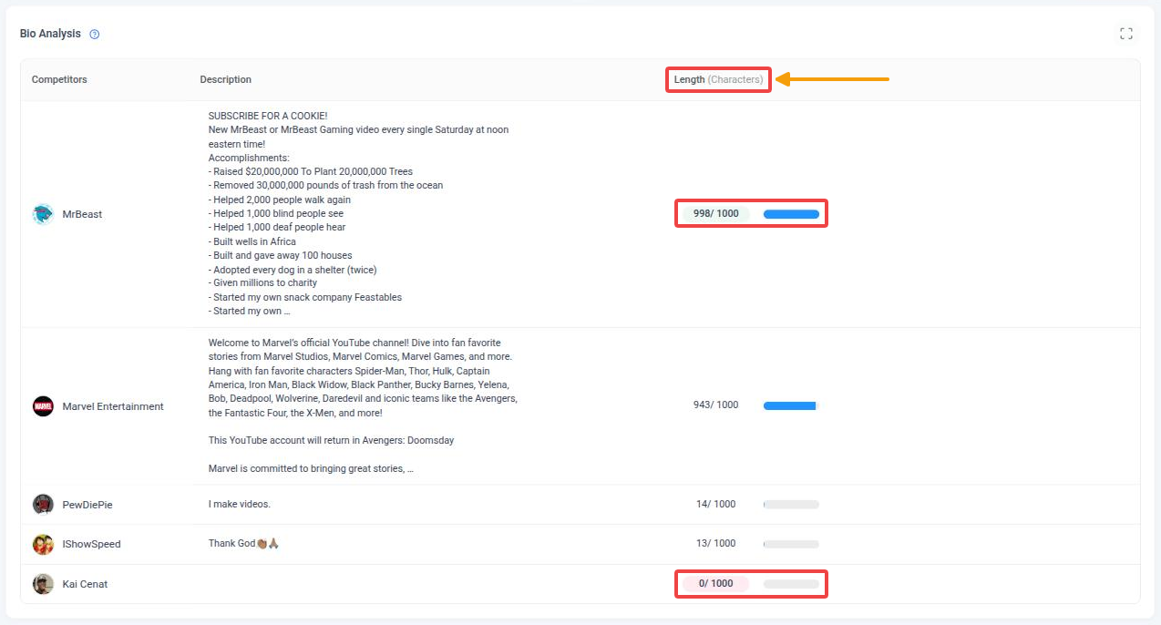The width and height of the screenshot is (1161, 625).
Task: Select the Kai Cenat competitor name
Action: [x=85, y=584]
